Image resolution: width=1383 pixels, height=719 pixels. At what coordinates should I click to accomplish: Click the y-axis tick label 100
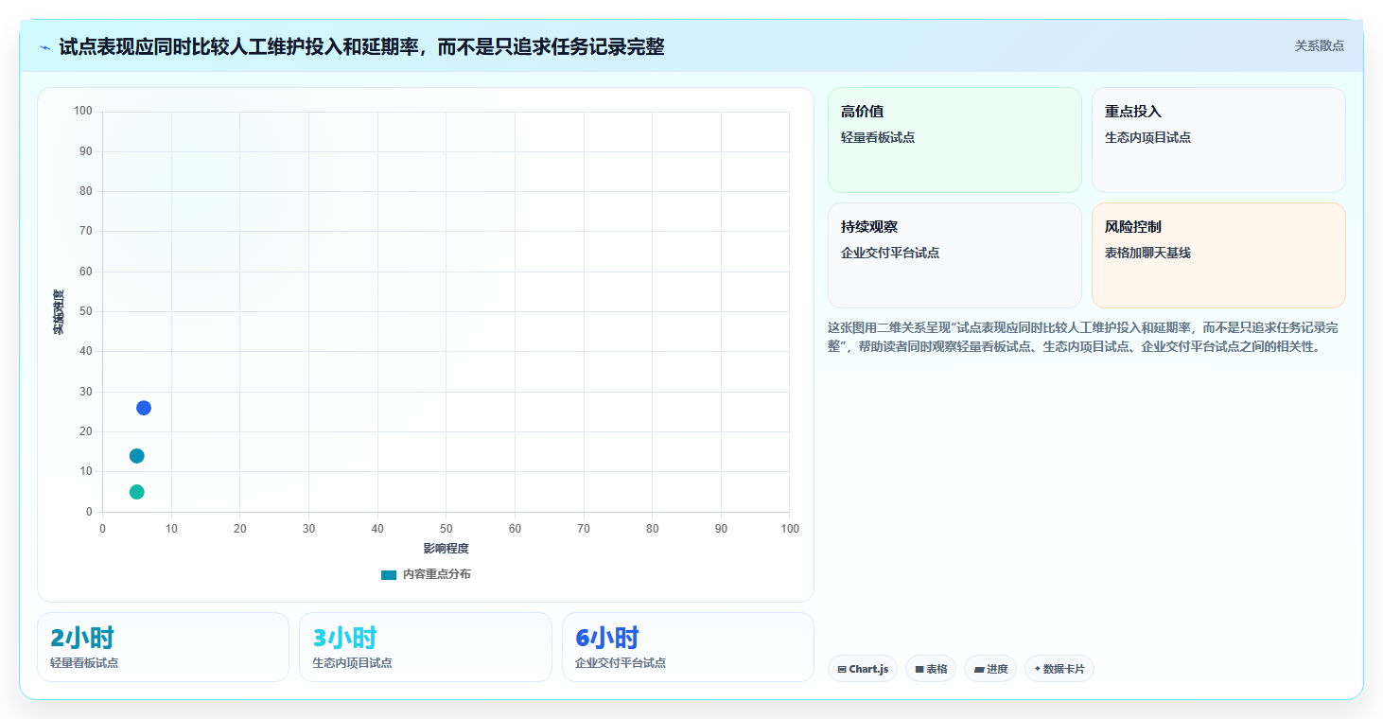click(83, 112)
